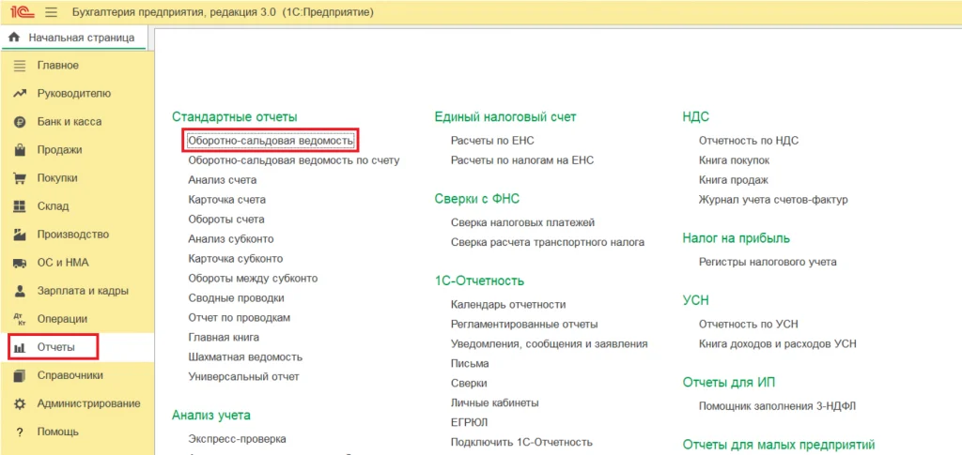This screenshot has width=962, height=455.
Task: Select Справочники in the sidebar
Action: pos(70,375)
